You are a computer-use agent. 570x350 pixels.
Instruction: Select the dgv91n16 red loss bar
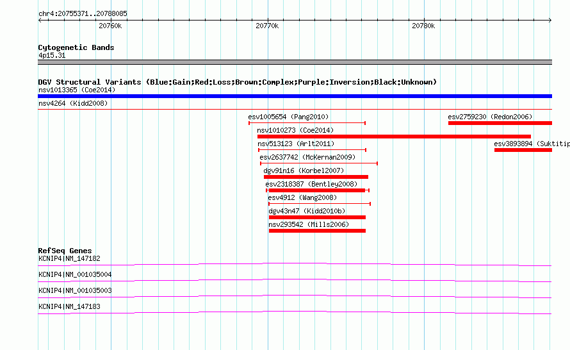pos(316,177)
